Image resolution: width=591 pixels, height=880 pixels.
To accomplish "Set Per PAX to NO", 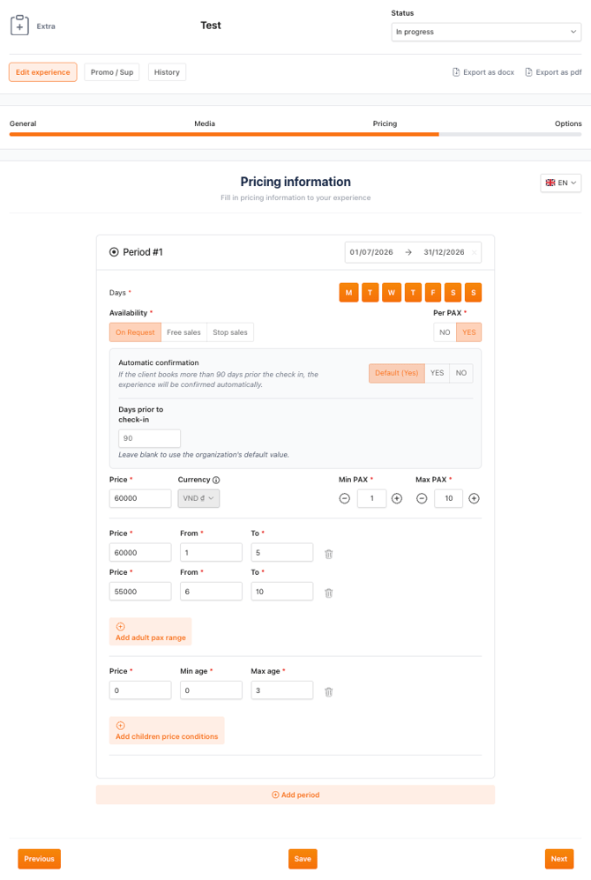I will [445, 332].
